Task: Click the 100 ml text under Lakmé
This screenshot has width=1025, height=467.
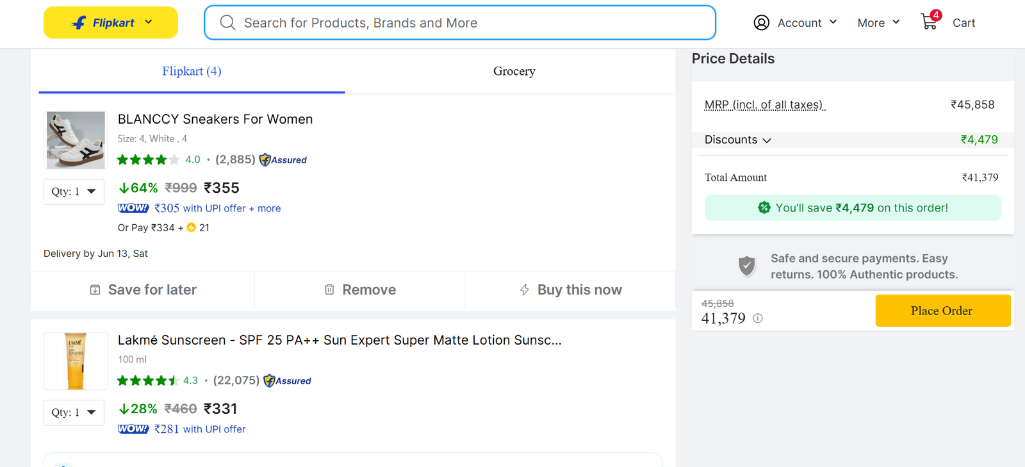Action: pos(132,359)
